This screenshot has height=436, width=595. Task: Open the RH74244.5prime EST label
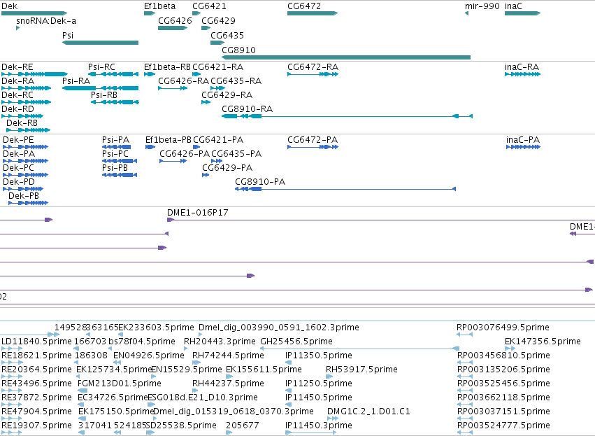click(228, 356)
